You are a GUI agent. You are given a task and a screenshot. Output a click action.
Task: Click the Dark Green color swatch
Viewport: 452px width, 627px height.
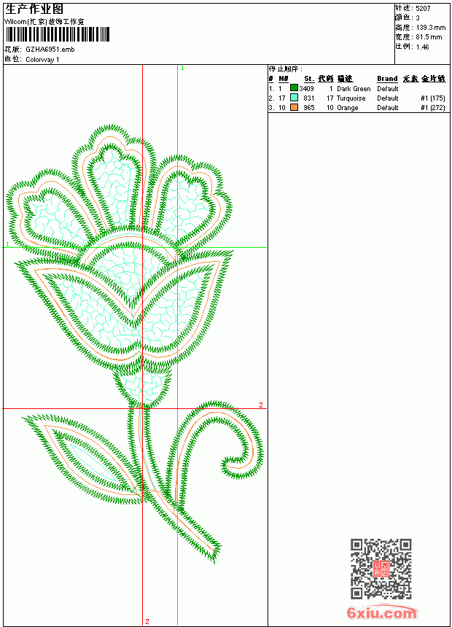click(x=294, y=88)
